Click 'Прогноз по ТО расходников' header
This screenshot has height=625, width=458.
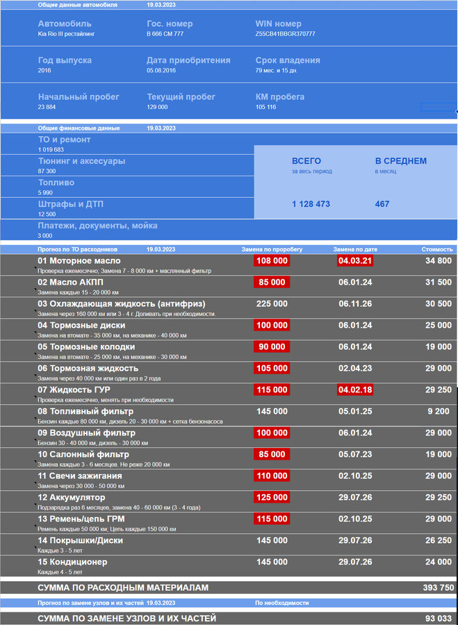pos(77,249)
